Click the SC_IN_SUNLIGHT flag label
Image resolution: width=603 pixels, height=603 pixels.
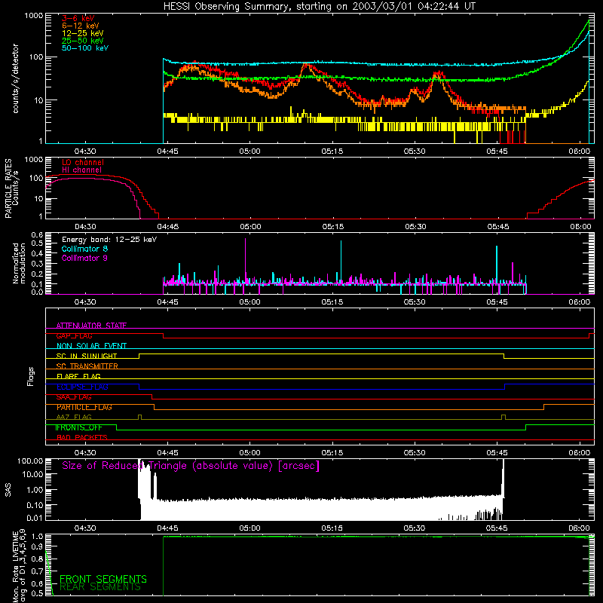click(87, 356)
